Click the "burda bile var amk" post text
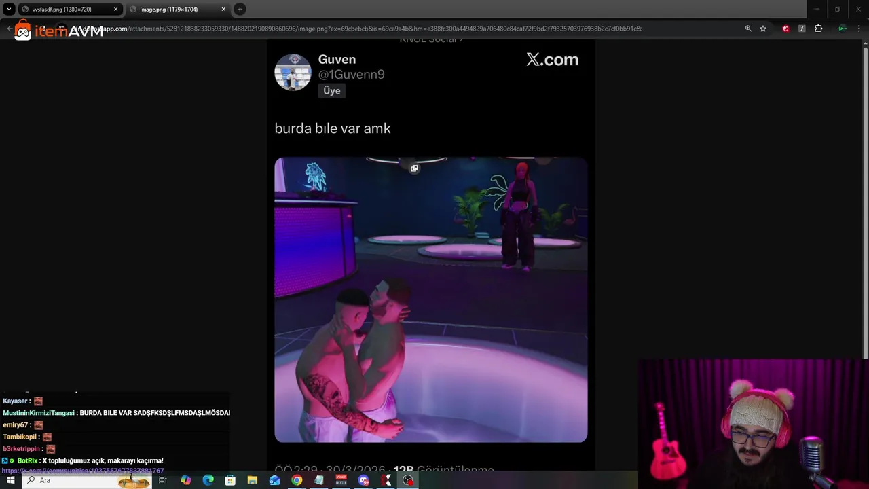This screenshot has height=489, width=869. [333, 128]
